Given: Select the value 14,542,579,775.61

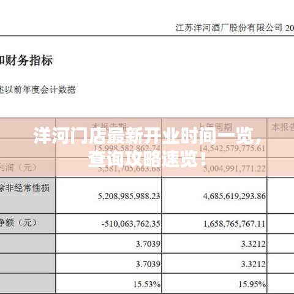Looking at the screenshot, I should (232, 148).
